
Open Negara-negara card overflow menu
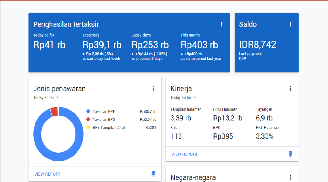291,177
